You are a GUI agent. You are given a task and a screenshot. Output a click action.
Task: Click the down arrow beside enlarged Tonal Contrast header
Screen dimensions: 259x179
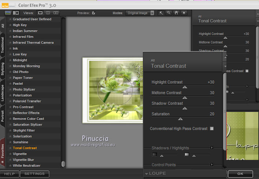pos(225,66)
